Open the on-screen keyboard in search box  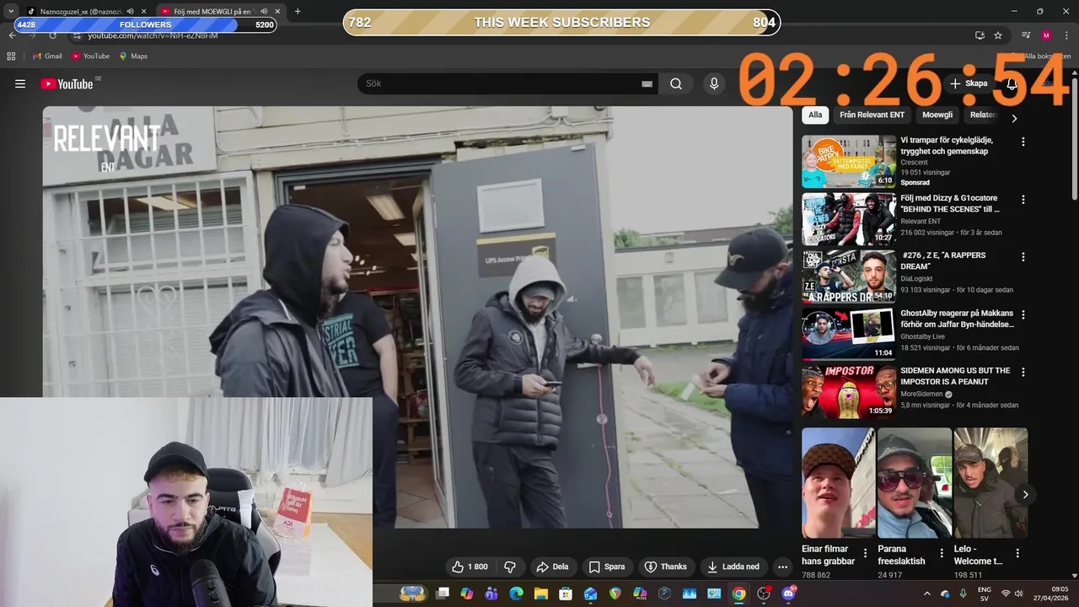(x=647, y=84)
